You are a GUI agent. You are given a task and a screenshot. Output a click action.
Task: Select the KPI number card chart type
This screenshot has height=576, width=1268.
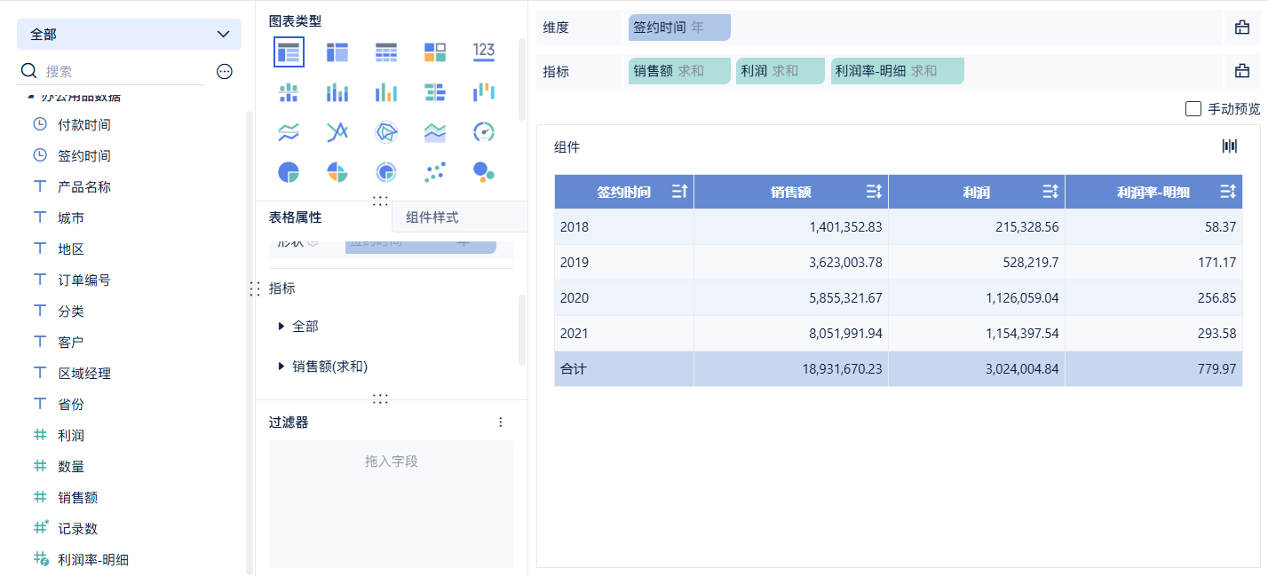point(483,51)
